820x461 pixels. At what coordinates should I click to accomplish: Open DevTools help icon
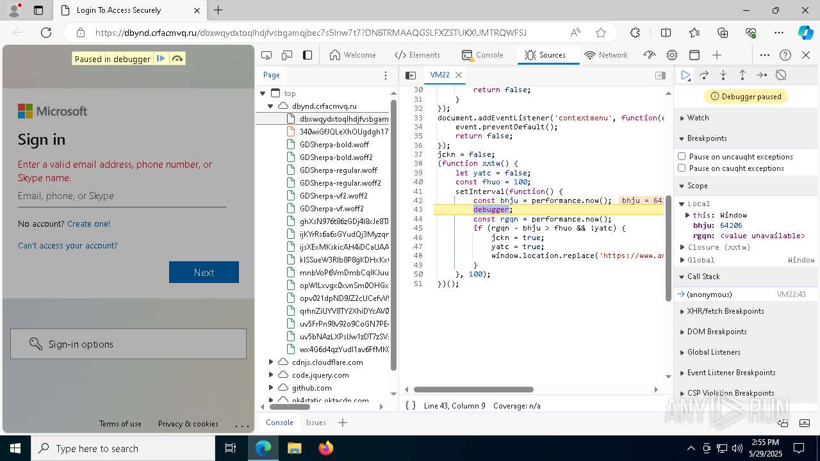pyautogui.click(x=786, y=55)
